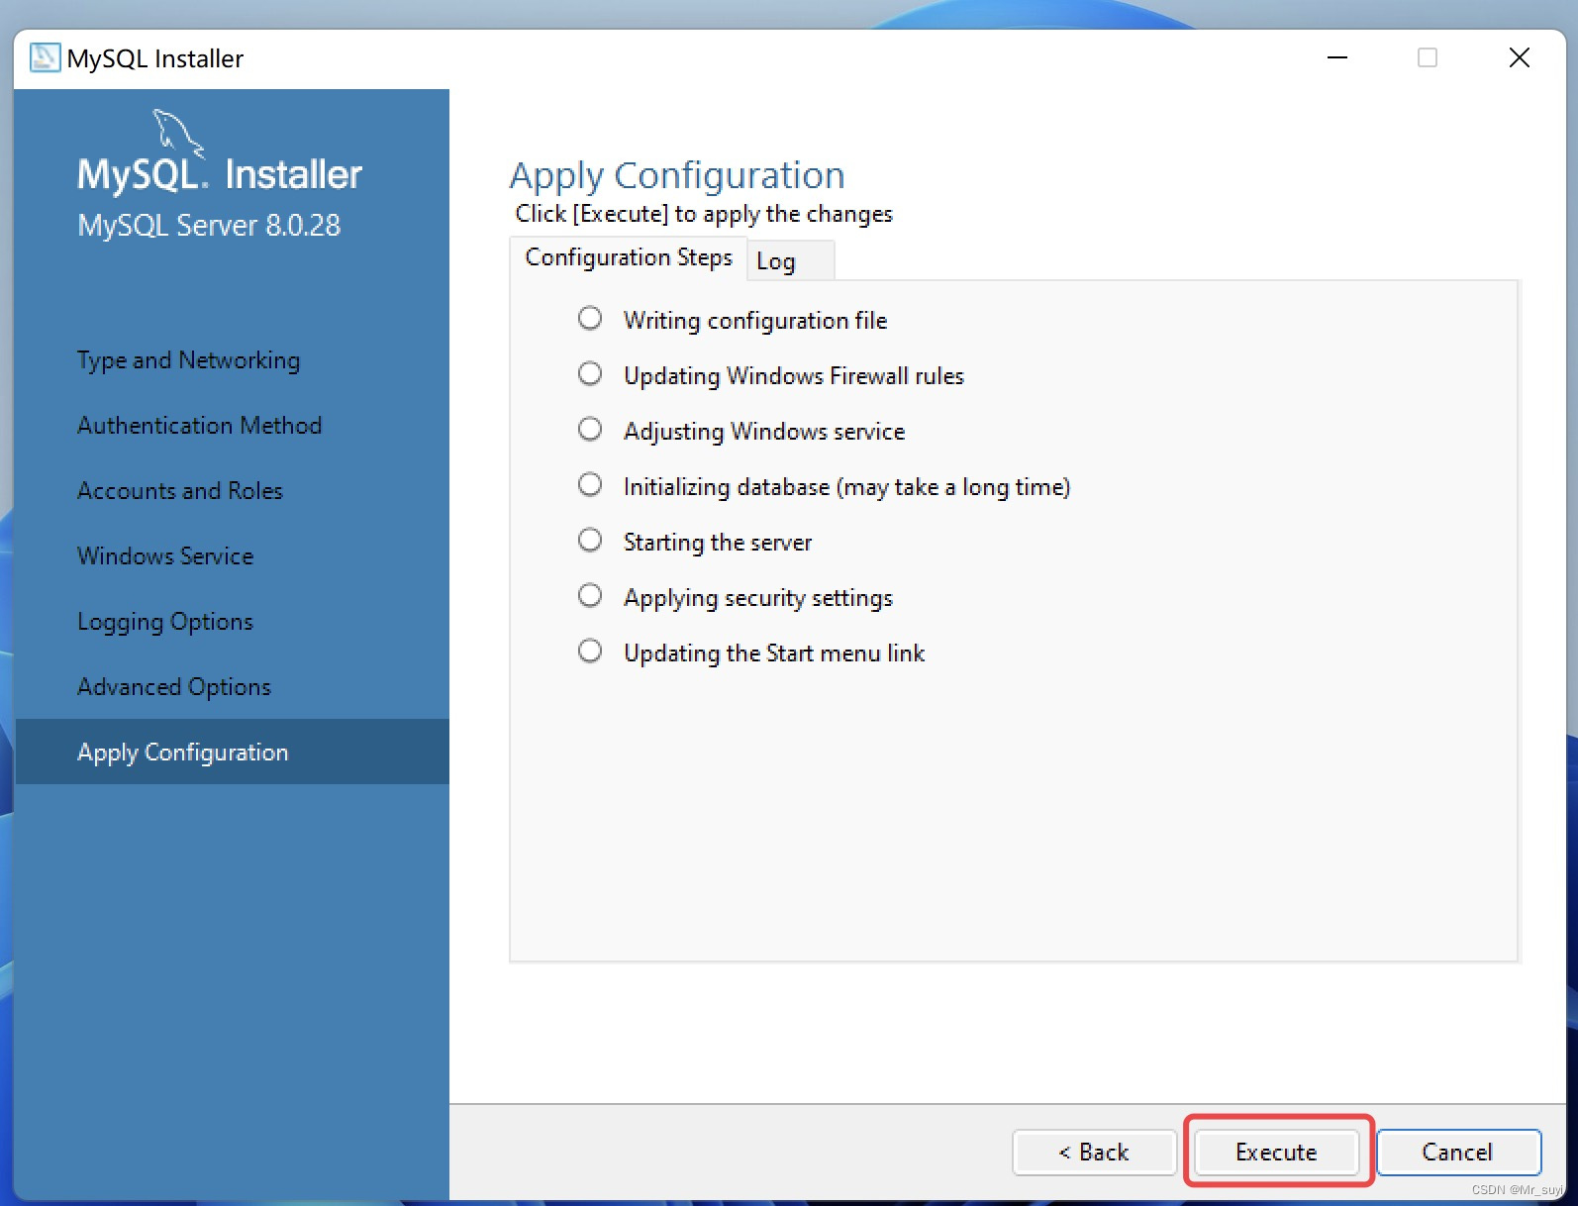Screen dimensions: 1578x1206
Task: Open the Advanced Options step
Action: [x=173, y=687]
